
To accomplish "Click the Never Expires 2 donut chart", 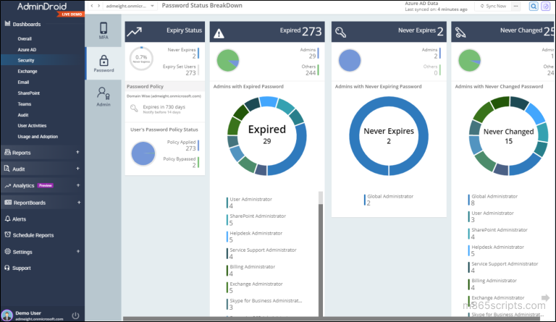I will pos(389,136).
